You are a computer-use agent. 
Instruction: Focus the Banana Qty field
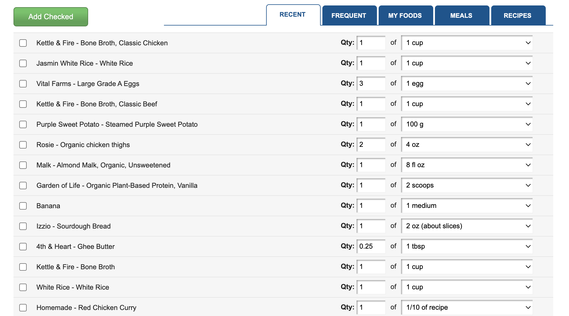coord(371,206)
